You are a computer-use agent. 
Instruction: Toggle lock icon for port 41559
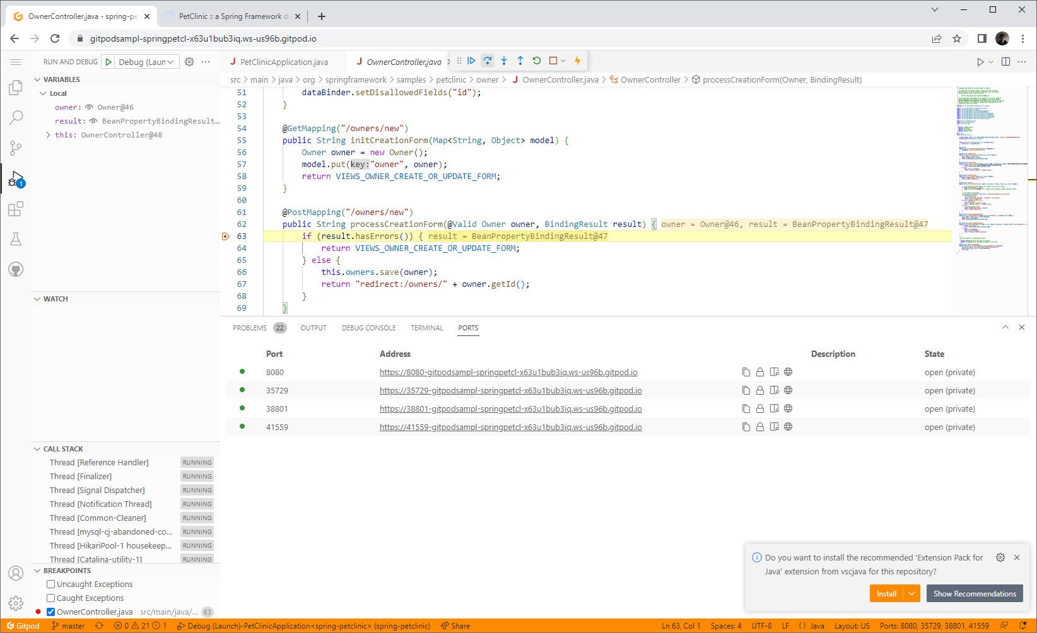(760, 427)
